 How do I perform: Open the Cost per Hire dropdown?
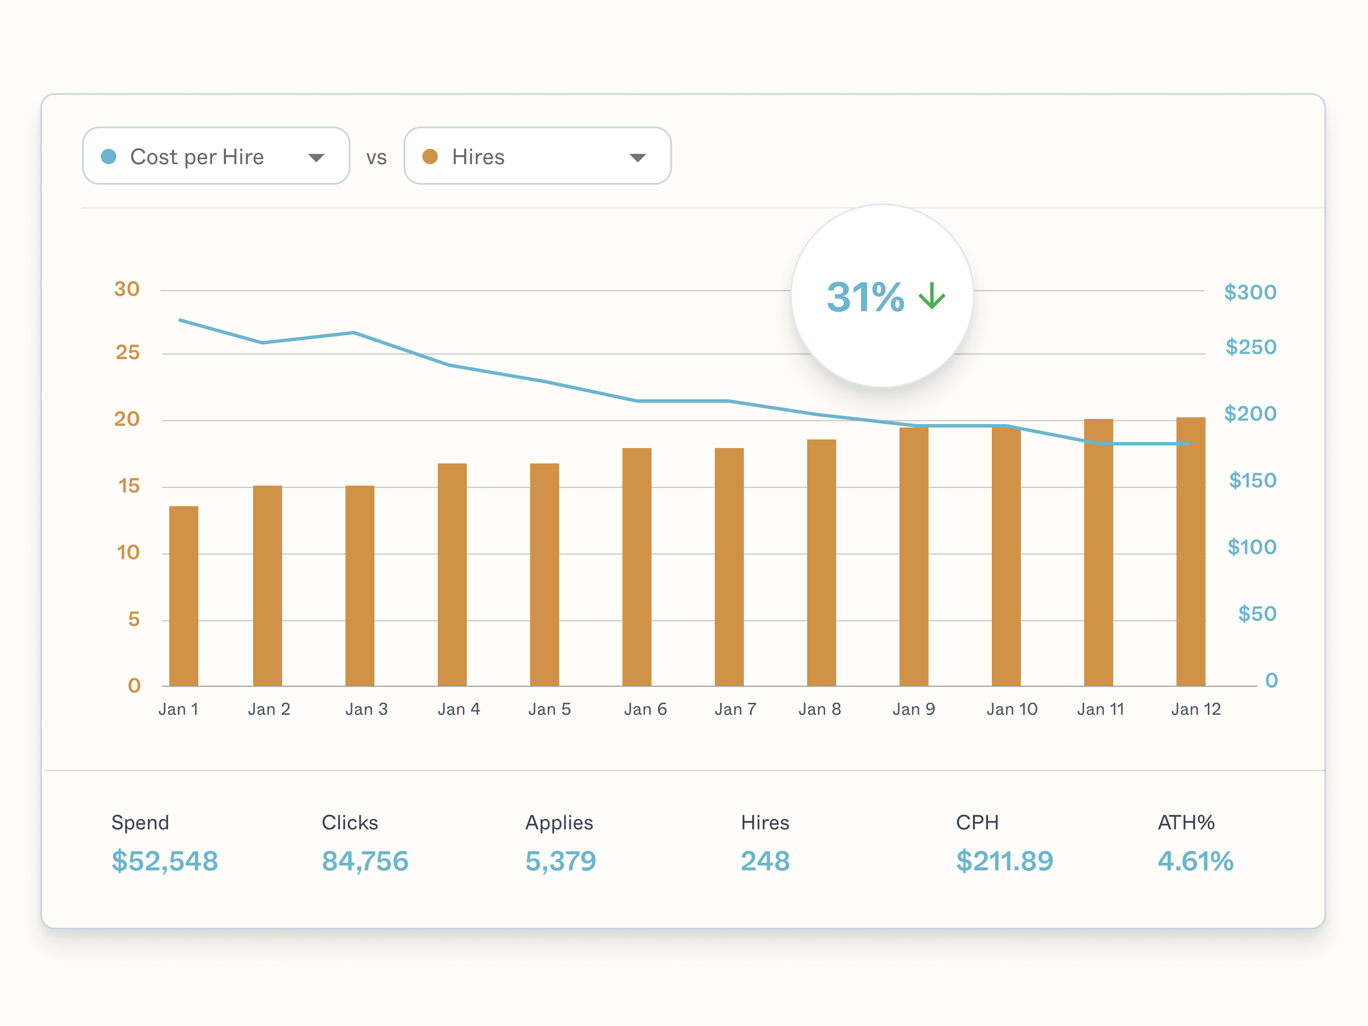pyautogui.click(x=215, y=156)
